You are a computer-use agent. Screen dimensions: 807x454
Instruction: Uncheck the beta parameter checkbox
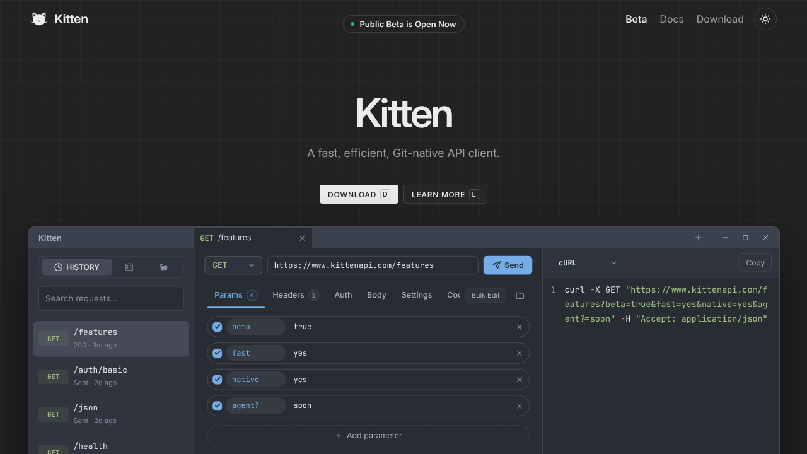coord(218,327)
